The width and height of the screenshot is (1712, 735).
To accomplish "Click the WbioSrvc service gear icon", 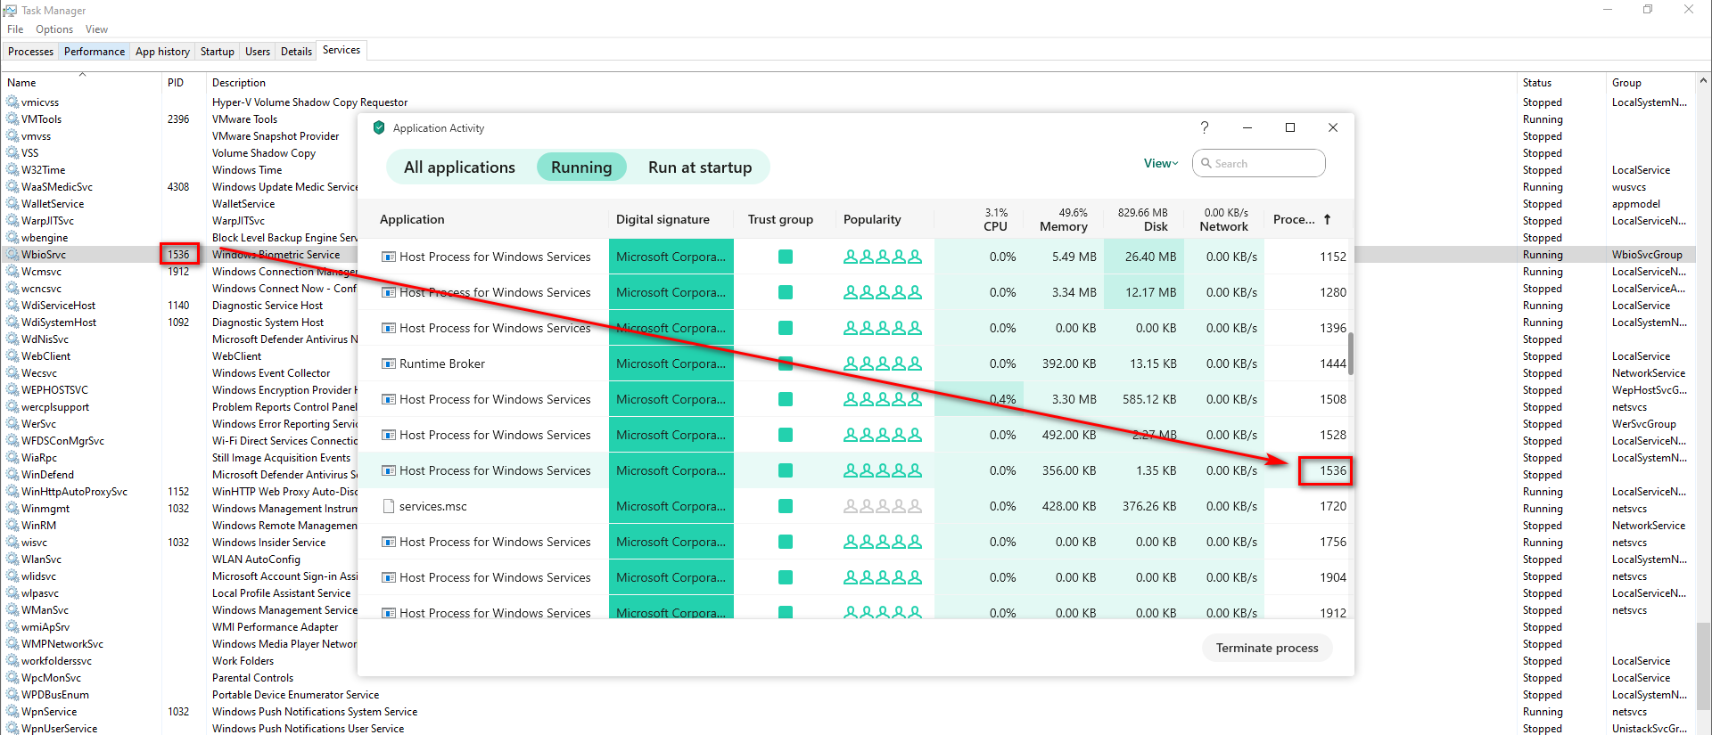I will click(x=12, y=255).
